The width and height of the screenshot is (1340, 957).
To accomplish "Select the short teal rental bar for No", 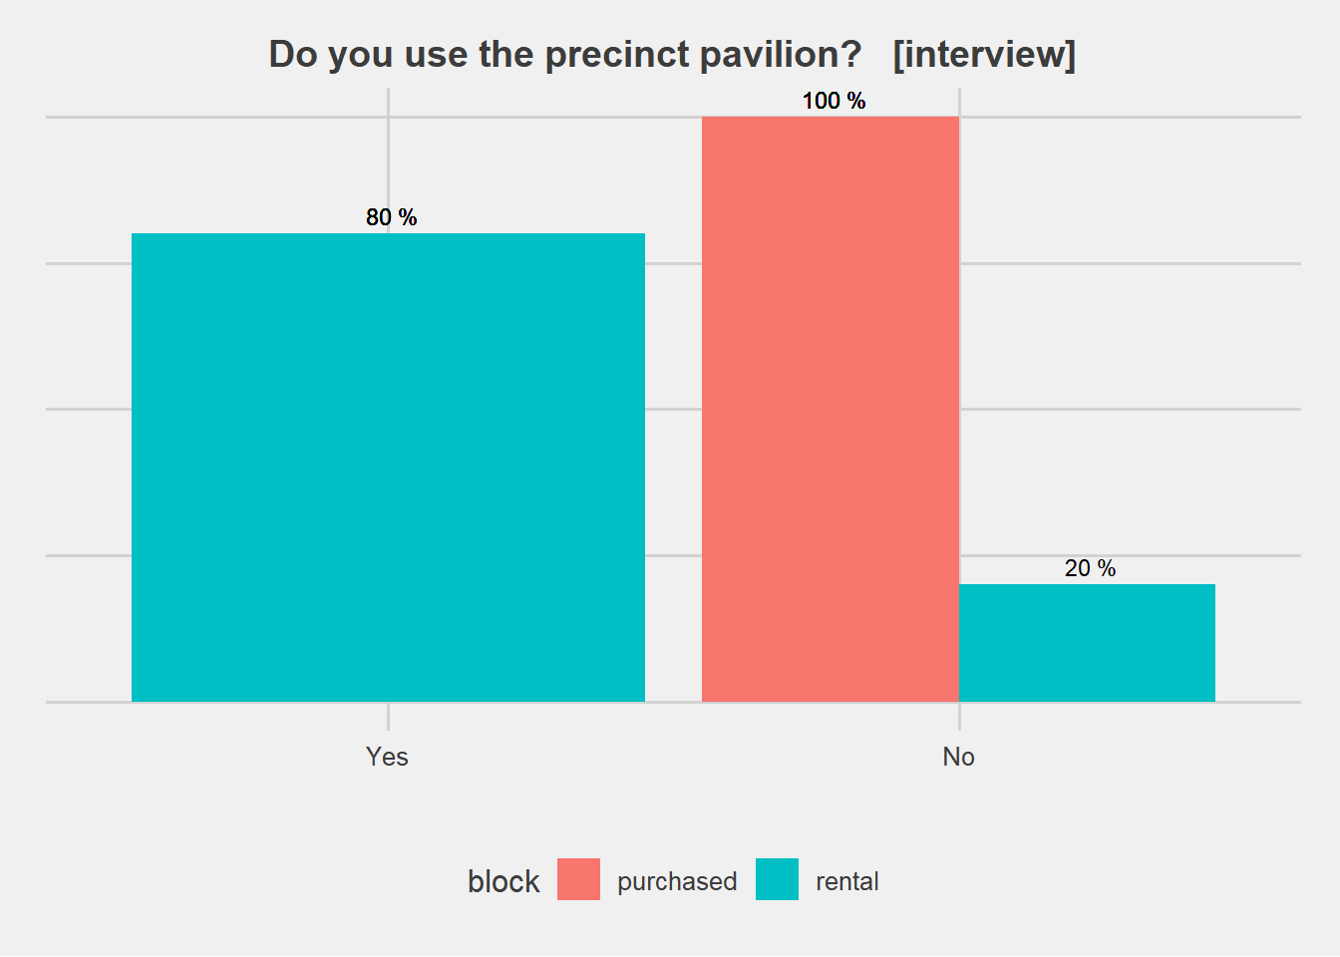I will [1087, 642].
